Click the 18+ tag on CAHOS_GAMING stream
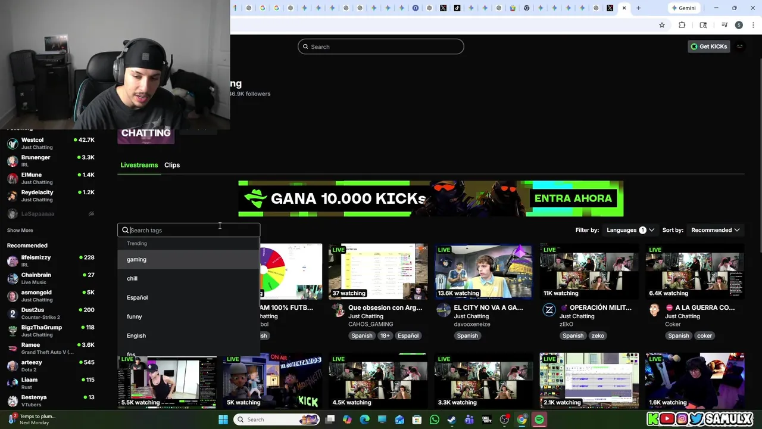 (x=385, y=335)
